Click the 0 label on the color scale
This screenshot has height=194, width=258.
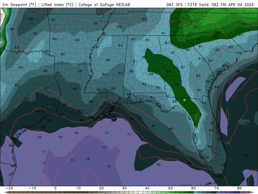pos(55,188)
